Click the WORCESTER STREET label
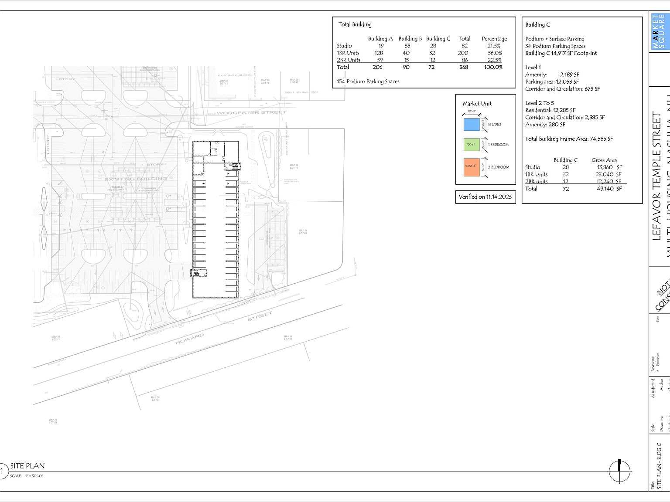Viewport: 670px width, 502px height. point(251,112)
